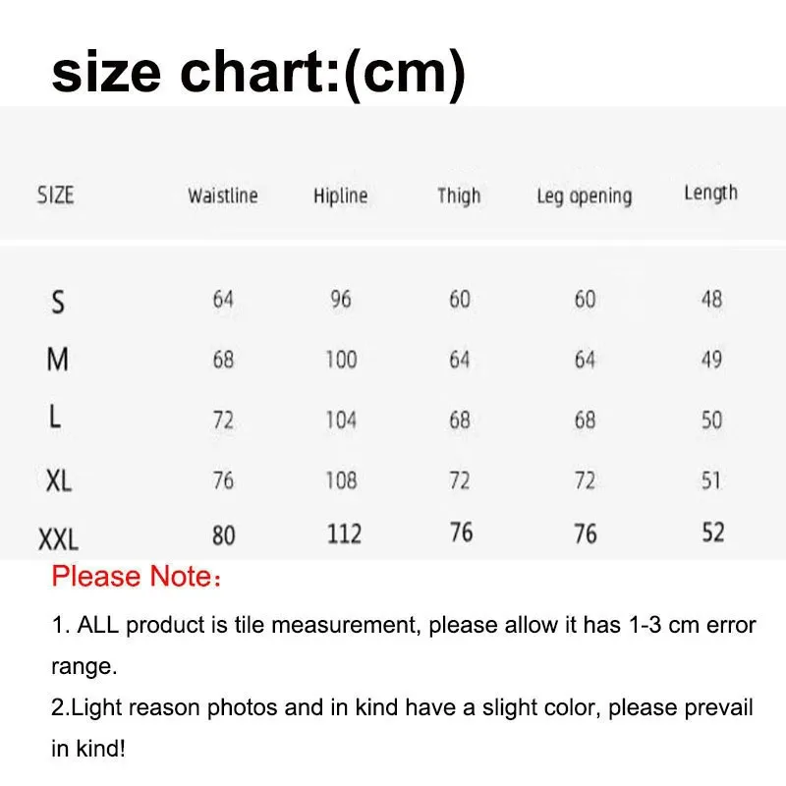This screenshot has width=786, height=786.
Task: Select the length value 51 for size XL
Action: [x=711, y=480]
